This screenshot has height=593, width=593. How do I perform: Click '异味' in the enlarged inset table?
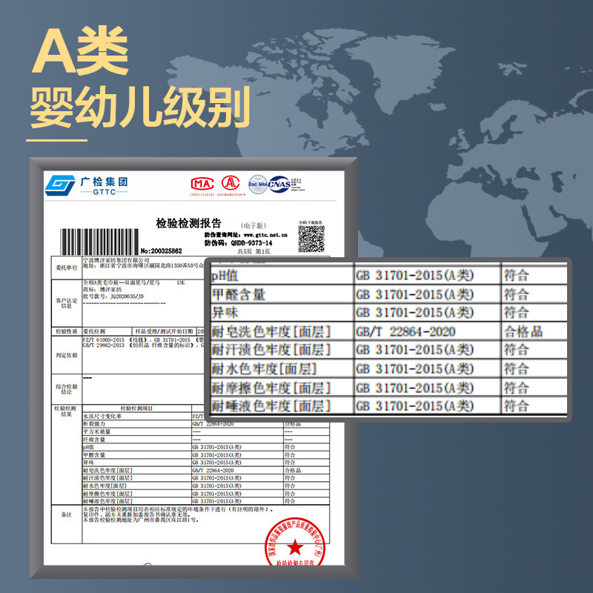225,312
